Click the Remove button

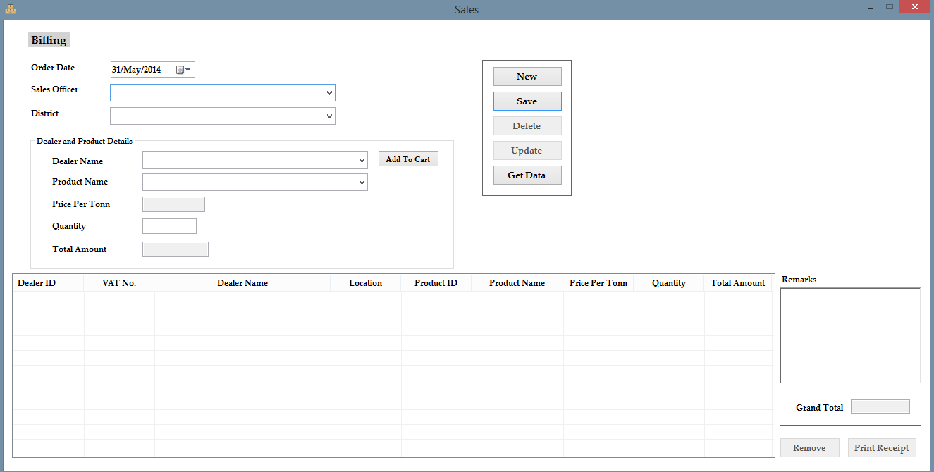809,447
